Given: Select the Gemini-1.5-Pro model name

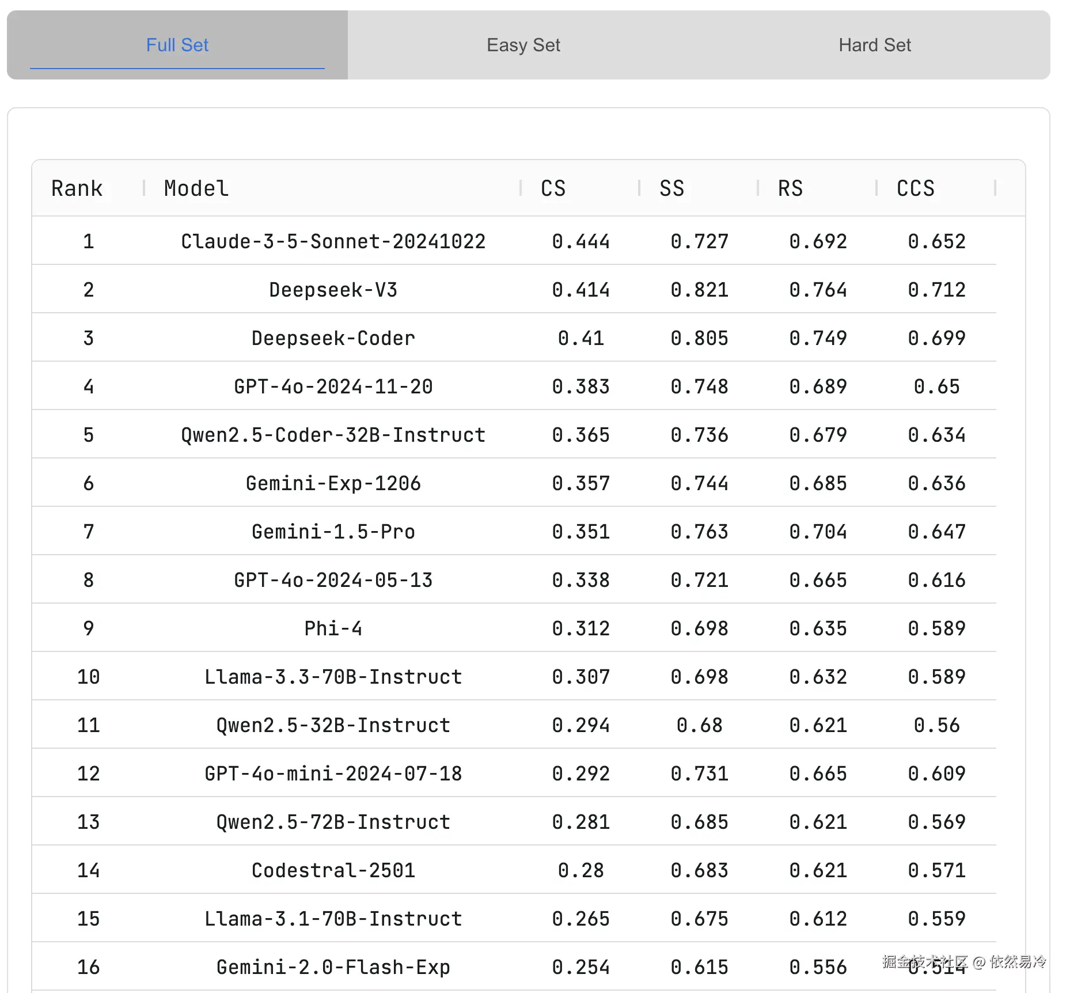Looking at the screenshot, I should point(333,532).
